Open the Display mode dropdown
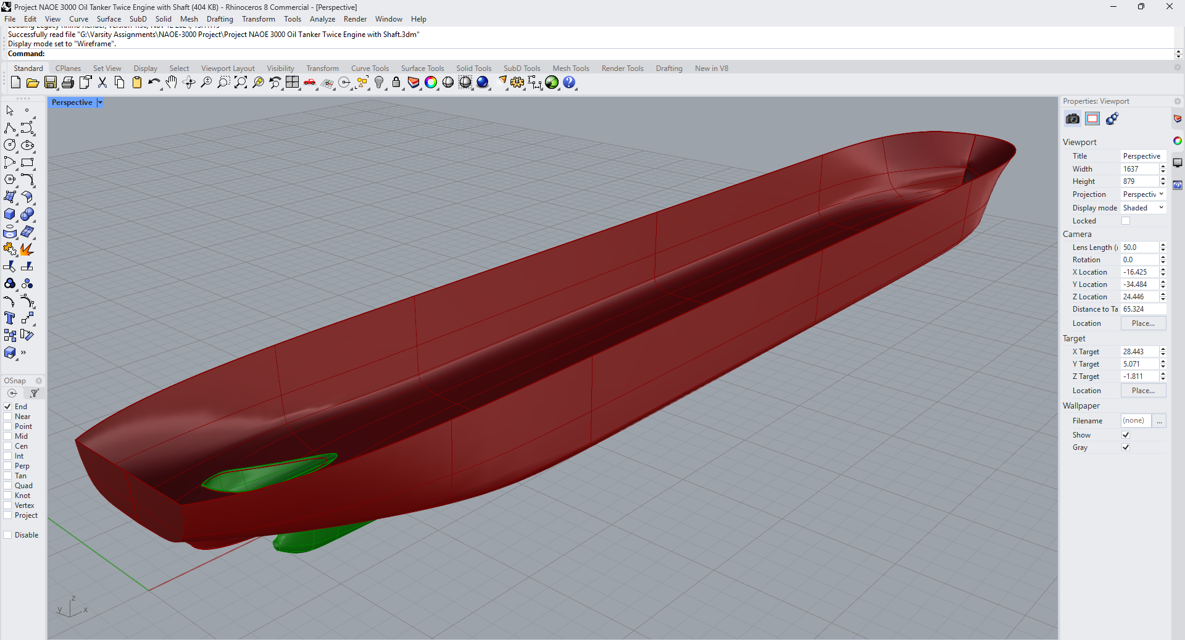Image resolution: width=1185 pixels, height=640 pixels. point(1143,208)
